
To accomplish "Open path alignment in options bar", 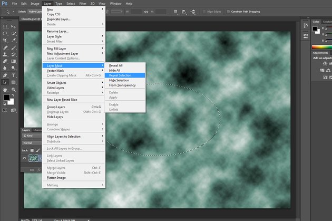I will [184, 12].
